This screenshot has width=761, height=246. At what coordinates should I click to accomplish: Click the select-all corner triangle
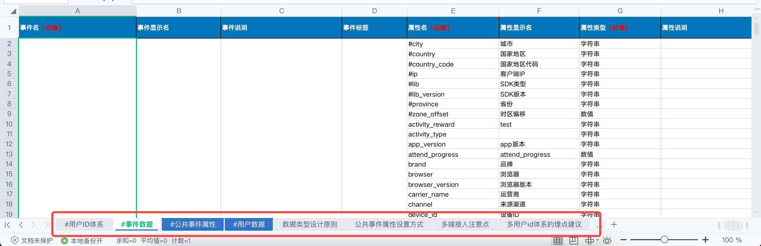pyautogui.click(x=13, y=11)
